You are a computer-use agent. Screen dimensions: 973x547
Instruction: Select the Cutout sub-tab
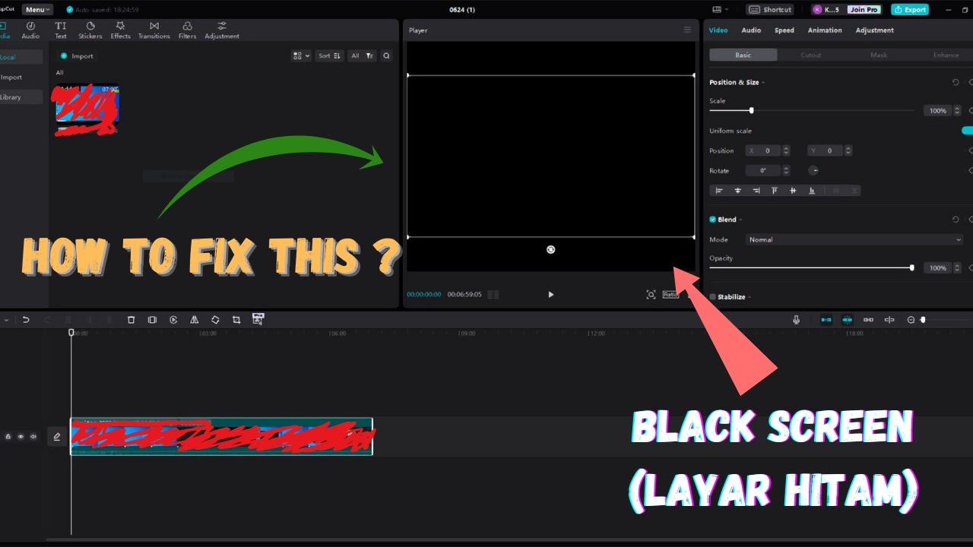(x=811, y=55)
